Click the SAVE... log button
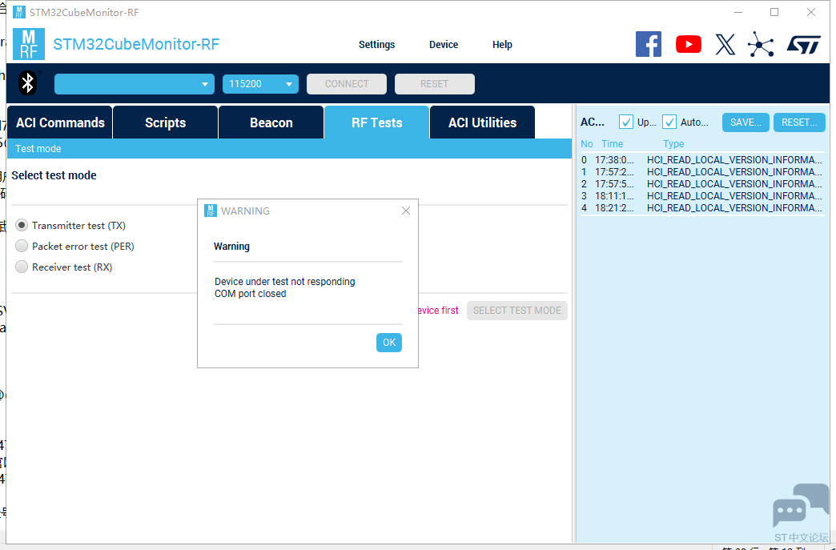The height and width of the screenshot is (550, 836). (746, 122)
